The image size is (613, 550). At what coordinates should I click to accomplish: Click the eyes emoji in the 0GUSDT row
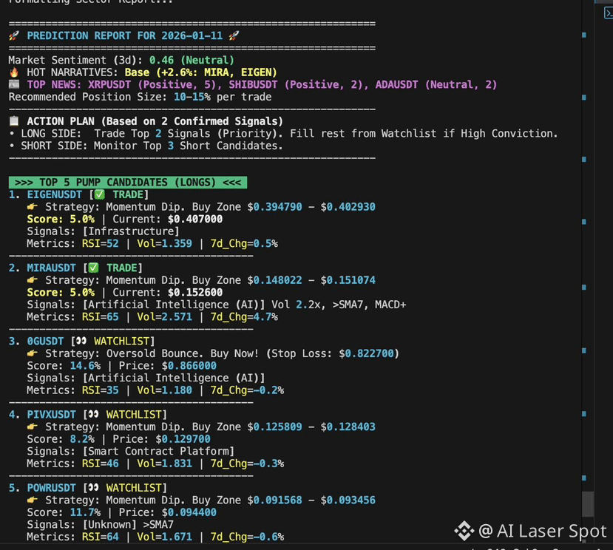pos(81,342)
